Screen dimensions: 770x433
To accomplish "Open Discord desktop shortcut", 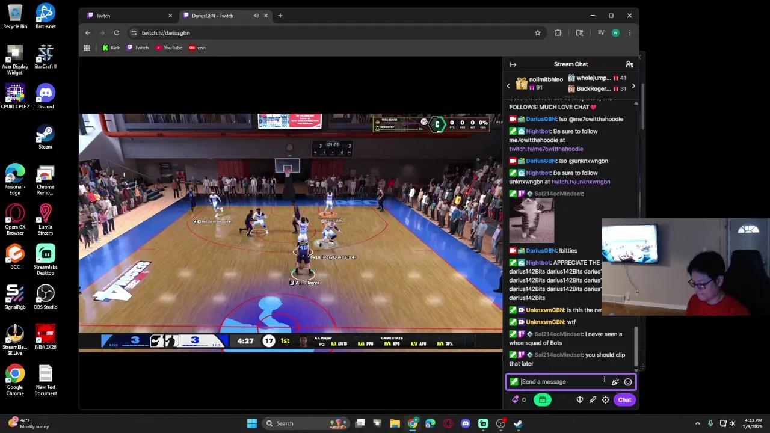I will coord(46,97).
